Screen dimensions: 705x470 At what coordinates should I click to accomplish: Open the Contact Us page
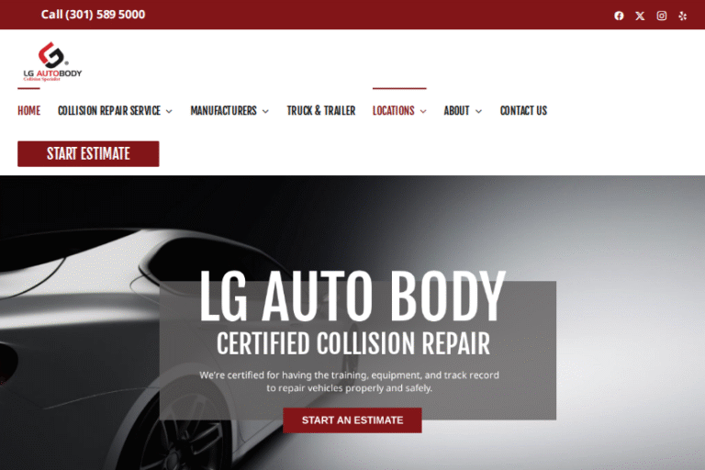(523, 111)
